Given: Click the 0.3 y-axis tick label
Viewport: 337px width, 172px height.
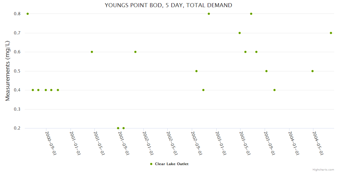Looking at the screenshot, I should (17, 109).
